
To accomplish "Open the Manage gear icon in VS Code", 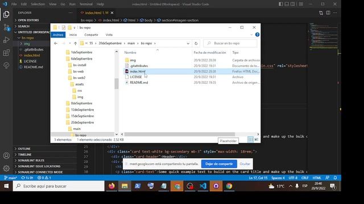I will 6,168.
